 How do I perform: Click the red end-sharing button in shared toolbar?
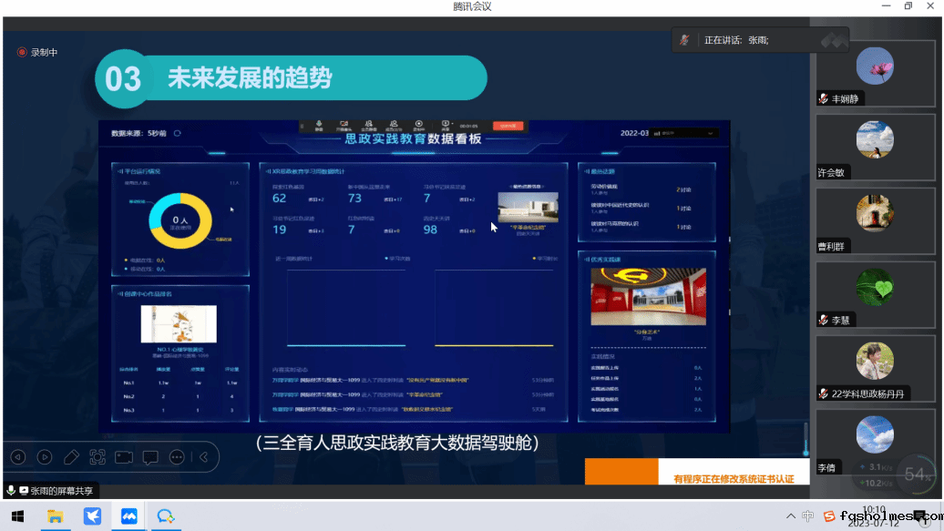click(507, 126)
